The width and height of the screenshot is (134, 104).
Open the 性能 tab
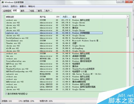click(33, 11)
